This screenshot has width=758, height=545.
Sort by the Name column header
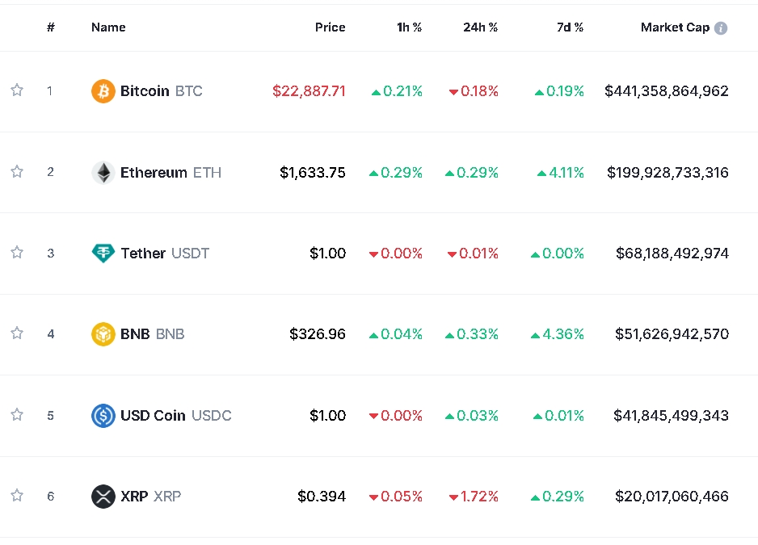click(108, 27)
